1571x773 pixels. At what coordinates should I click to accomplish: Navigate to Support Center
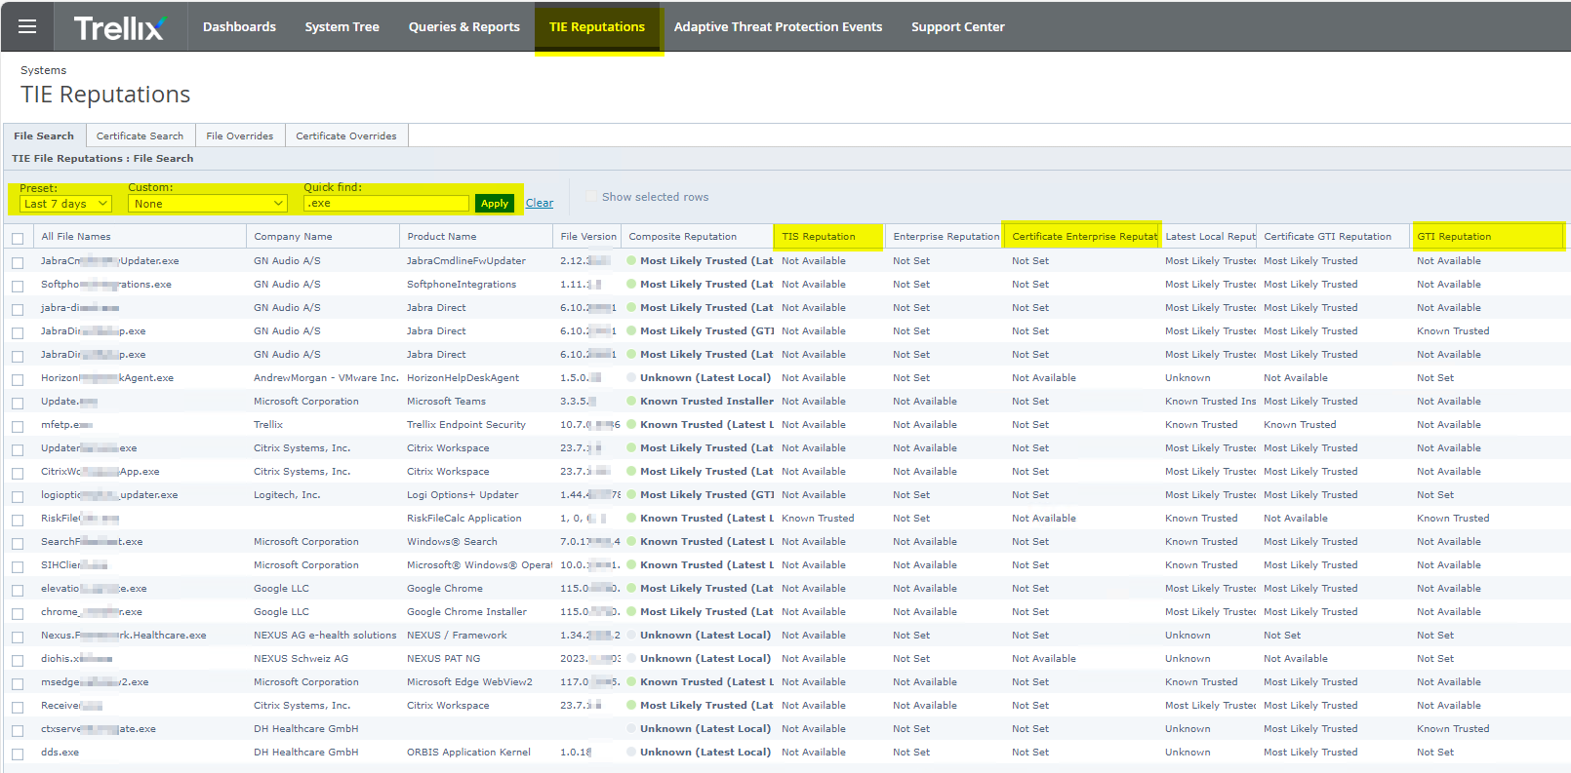958,26
